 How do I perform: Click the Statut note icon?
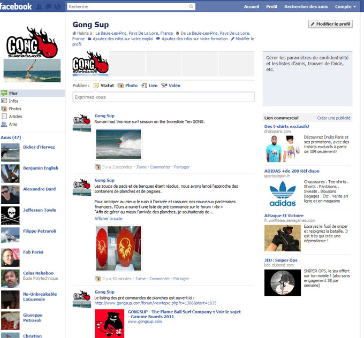(x=96, y=86)
